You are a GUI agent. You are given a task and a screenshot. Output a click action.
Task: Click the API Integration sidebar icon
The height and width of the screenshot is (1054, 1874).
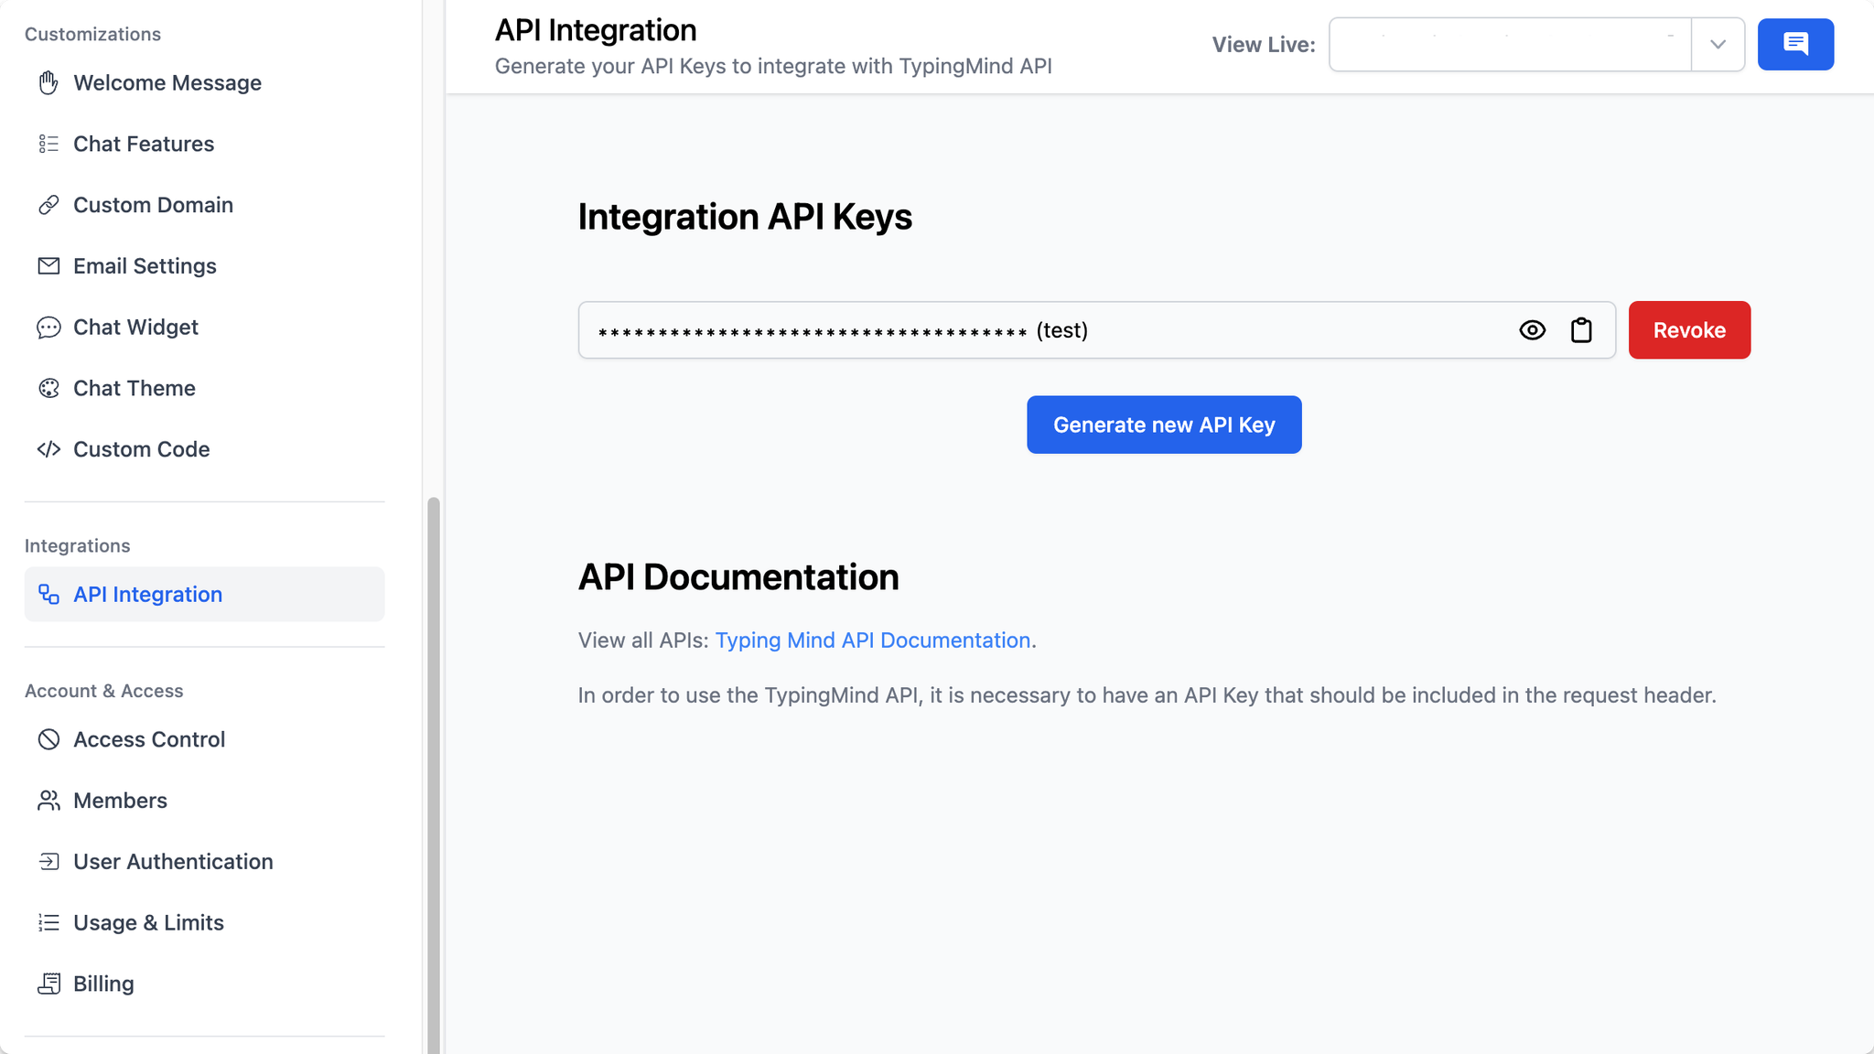[x=48, y=595]
